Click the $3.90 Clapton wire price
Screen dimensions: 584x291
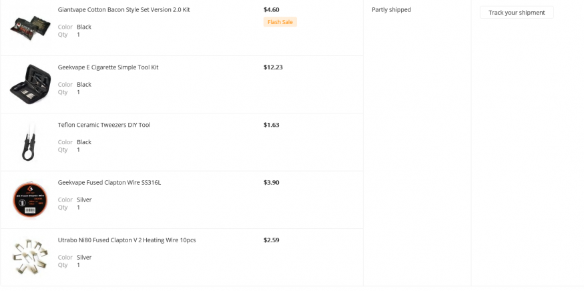272,182
